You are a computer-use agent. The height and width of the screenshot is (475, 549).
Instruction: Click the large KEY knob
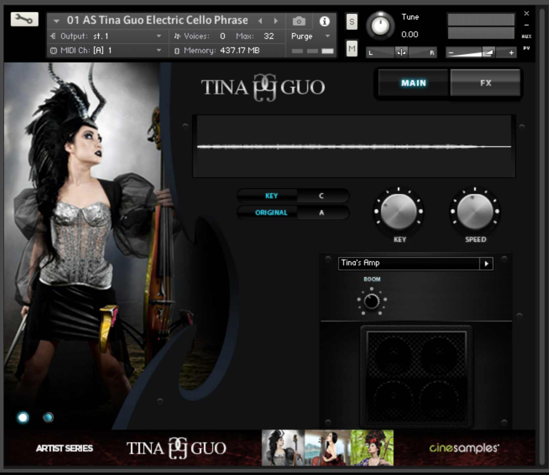(399, 211)
